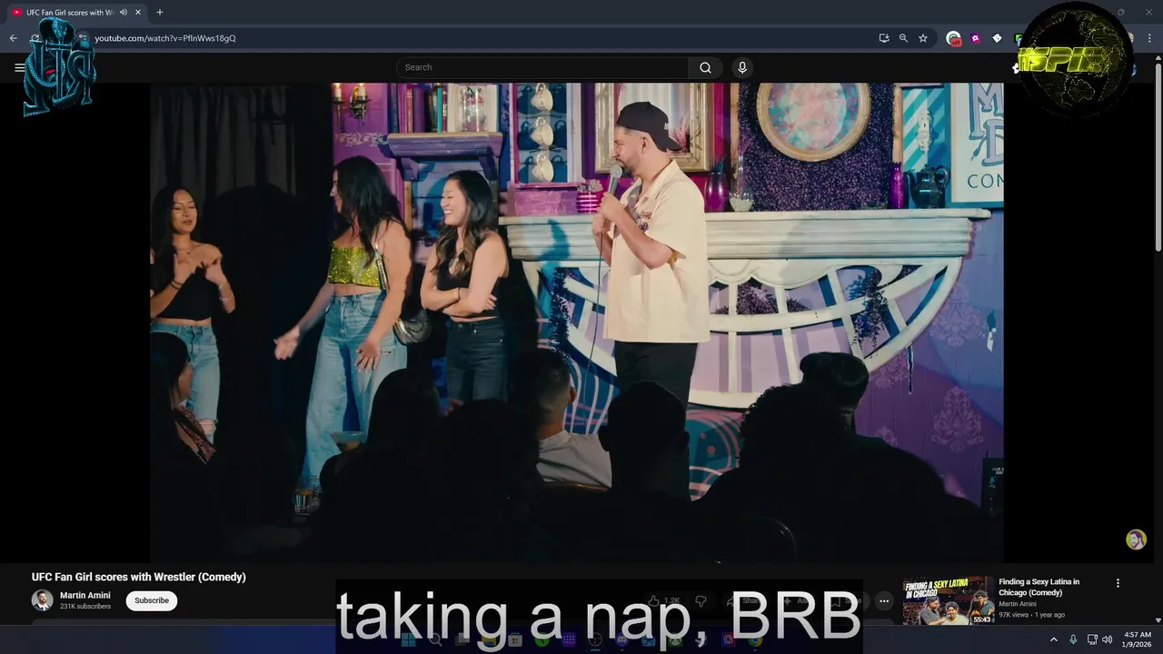This screenshot has width=1163, height=654.
Task: Open options for 'Finding a Sexy Latina' video
Action: pyautogui.click(x=1118, y=583)
